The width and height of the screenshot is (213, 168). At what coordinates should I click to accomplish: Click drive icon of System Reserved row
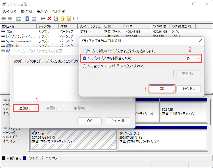(x=3, y=41)
